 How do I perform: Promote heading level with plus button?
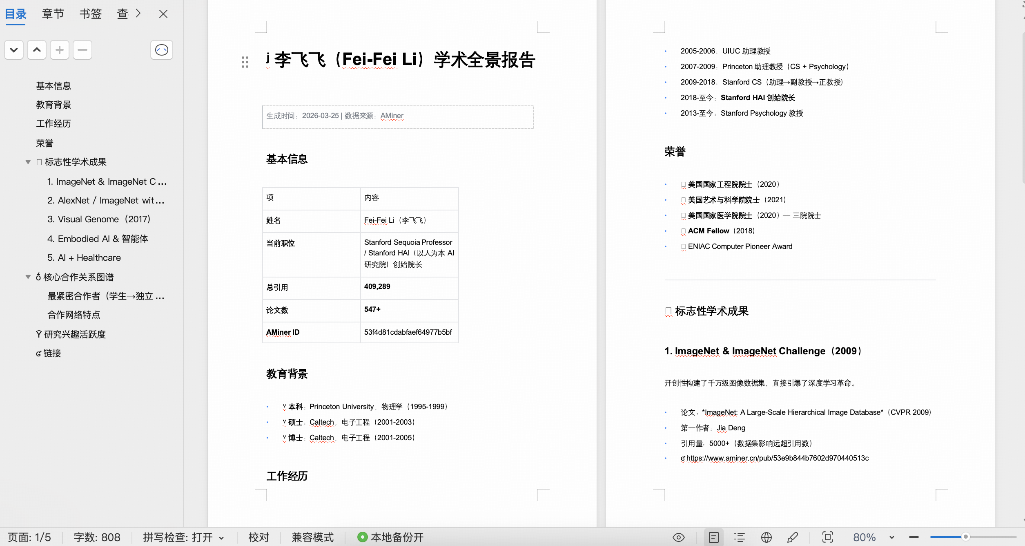click(60, 50)
